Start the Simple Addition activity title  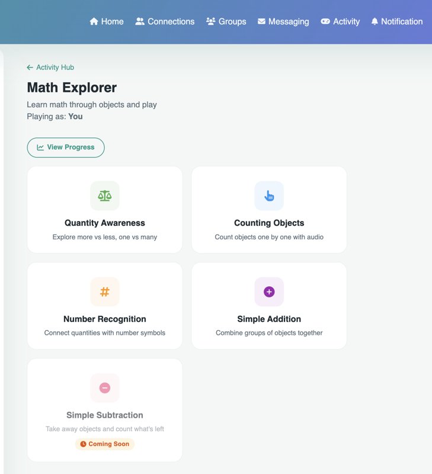coord(269,319)
